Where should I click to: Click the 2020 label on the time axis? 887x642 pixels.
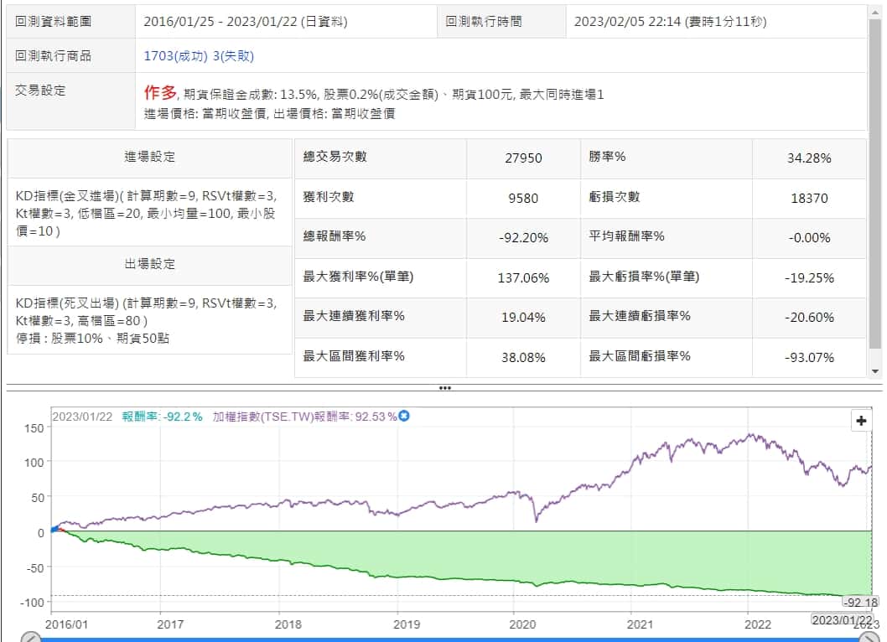tap(522, 624)
